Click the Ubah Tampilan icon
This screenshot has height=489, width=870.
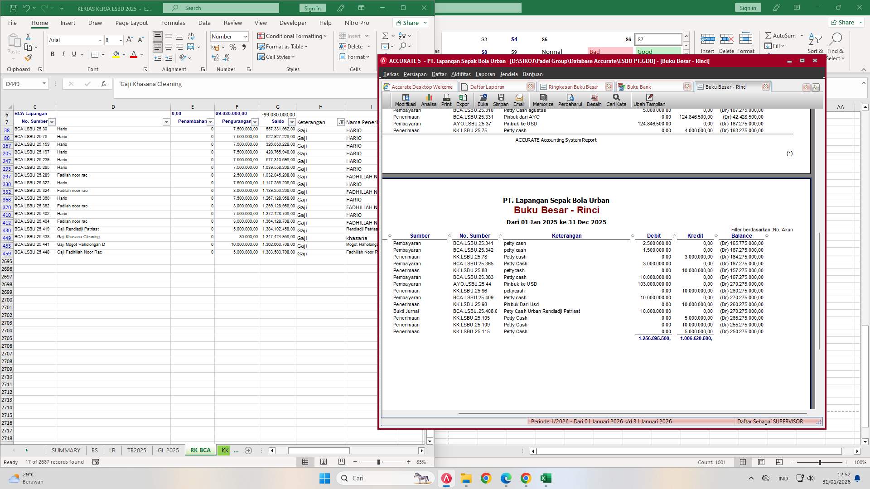649,100
